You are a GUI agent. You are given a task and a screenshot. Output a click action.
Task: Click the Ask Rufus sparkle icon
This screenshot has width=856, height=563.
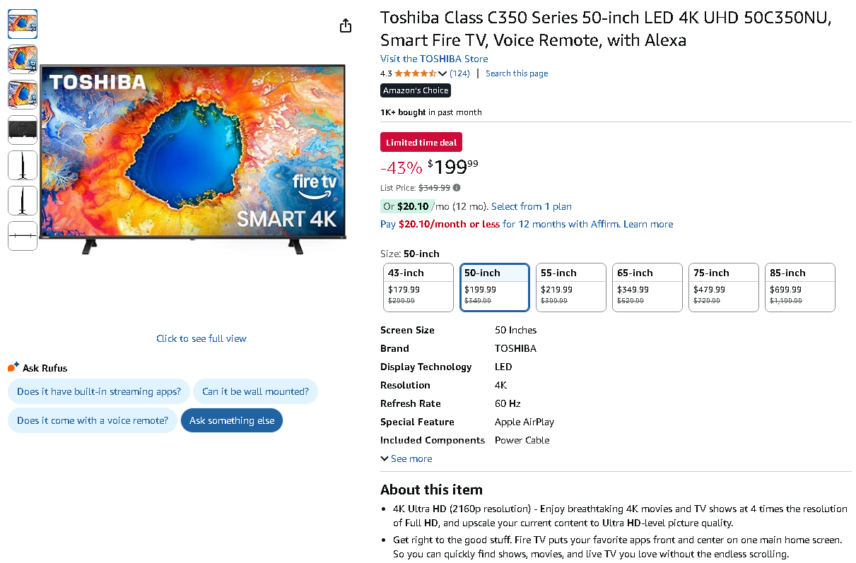(x=13, y=367)
